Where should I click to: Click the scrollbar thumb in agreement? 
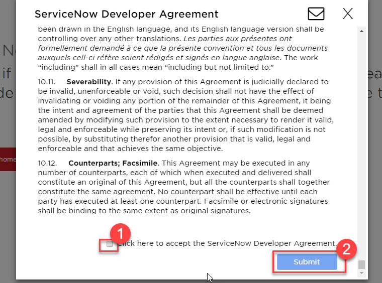click(x=361, y=264)
